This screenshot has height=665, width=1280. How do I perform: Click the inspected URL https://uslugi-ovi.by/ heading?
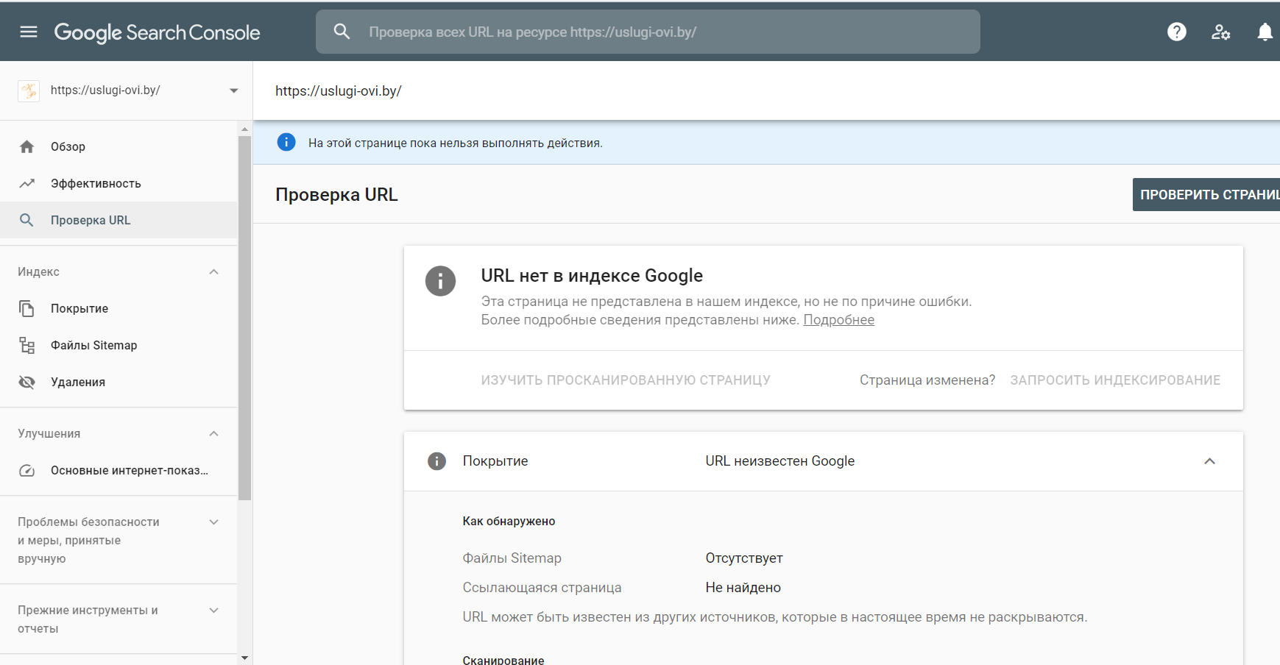[x=339, y=91]
